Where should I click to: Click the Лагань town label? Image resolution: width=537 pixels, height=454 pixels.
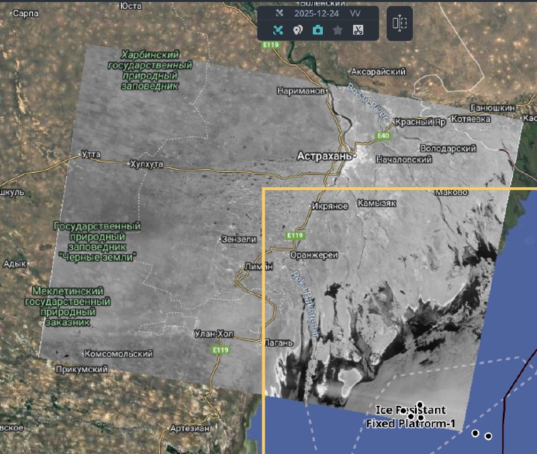279,343
